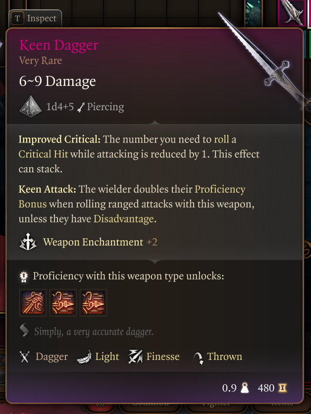311x414 pixels.
Task: Click the Weapon Enchantment sword icon
Action: pos(28,242)
